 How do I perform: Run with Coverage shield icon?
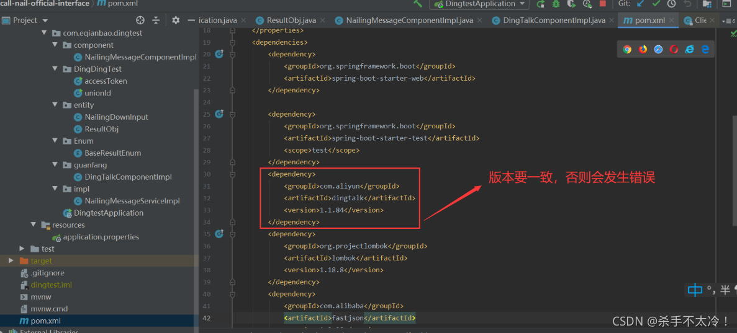[572, 4]
